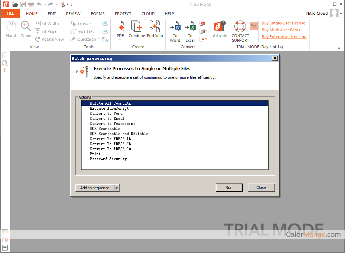
Task: Click the cloud sign pen icon in Tools
Action: tap(105, 23)
